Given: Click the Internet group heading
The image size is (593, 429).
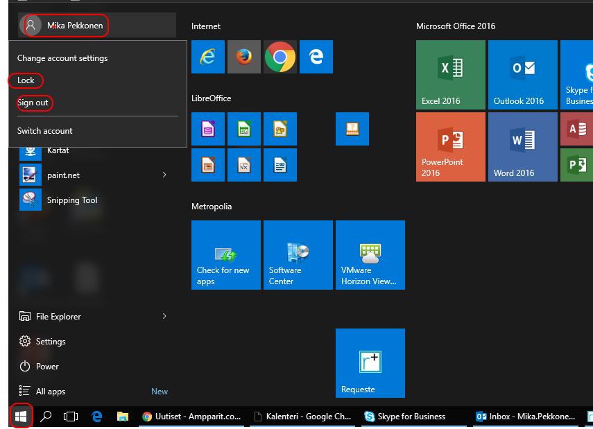Looking at the screenshot, I should (x=206, y=26).
